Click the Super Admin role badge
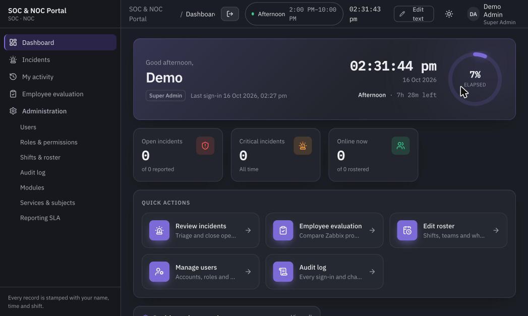Viewport: 528px width, 316px height. tap(166, 96)
